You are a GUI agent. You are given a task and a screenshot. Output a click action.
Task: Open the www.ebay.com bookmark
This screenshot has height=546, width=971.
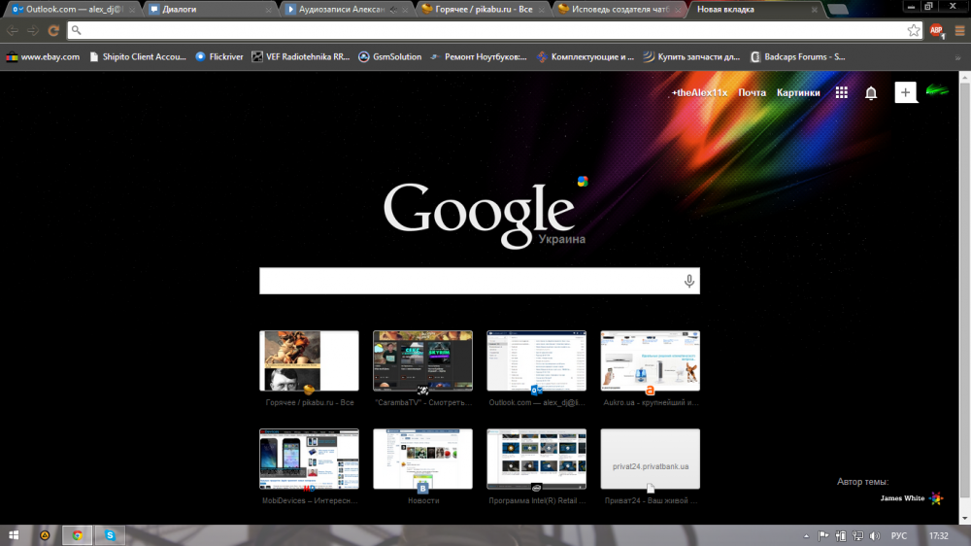[x=43, y=56]
